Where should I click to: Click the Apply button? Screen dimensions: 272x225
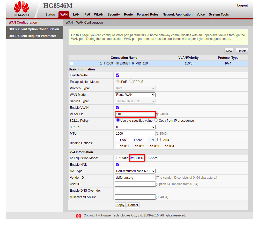pyautogui.click(x=120, y=205)
